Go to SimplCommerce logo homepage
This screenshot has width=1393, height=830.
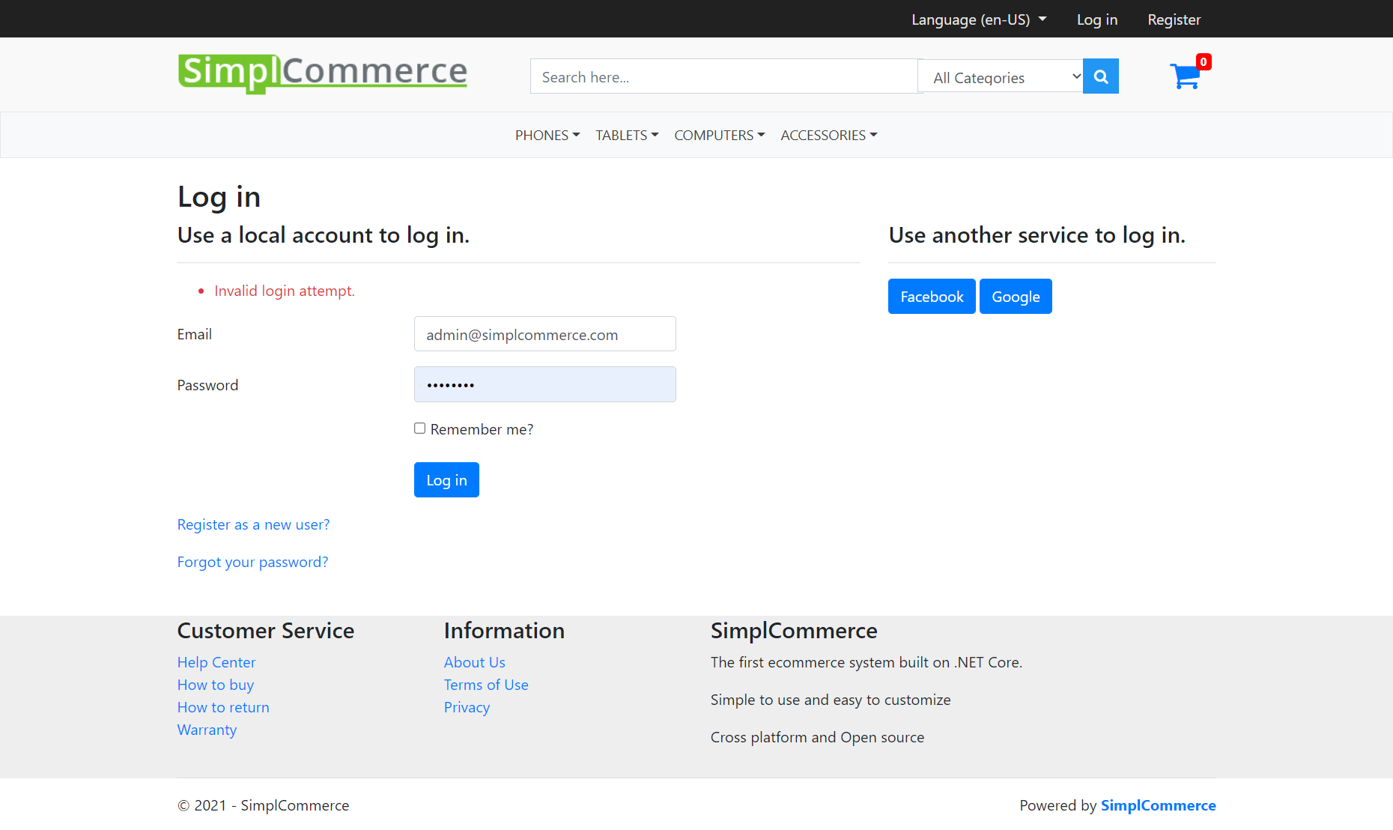tap(323, 73)
